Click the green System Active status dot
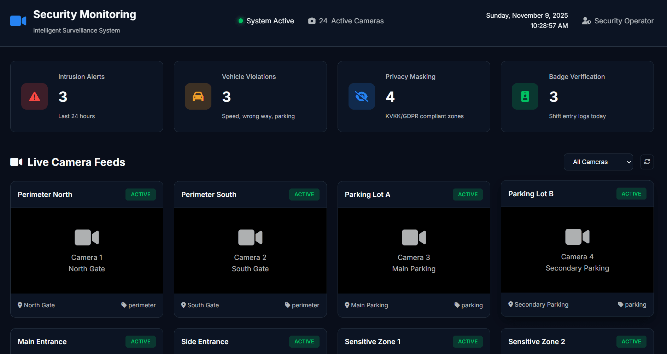The width and height of the screenshot is (667, 354). click(x=241, y=21)
